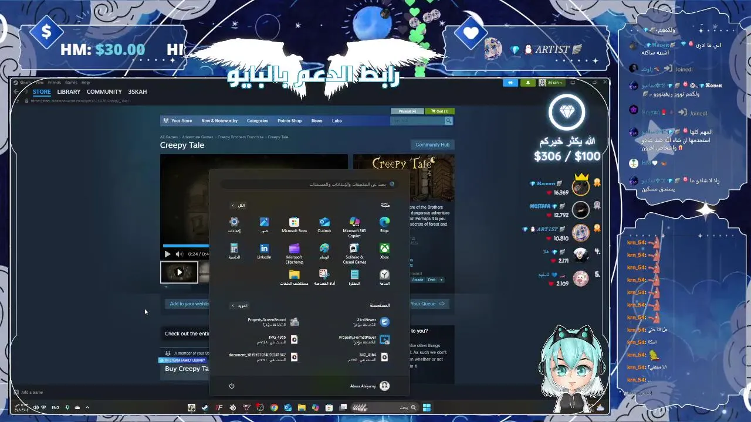The image size is (751, 422).
Task: Open Settings app in Start menu
Action: pyautogui.click(x=234, y=225)
